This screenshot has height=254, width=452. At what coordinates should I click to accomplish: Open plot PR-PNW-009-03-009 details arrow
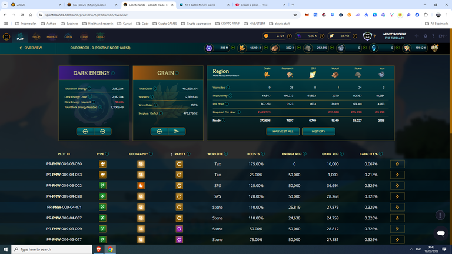[397, 229]
